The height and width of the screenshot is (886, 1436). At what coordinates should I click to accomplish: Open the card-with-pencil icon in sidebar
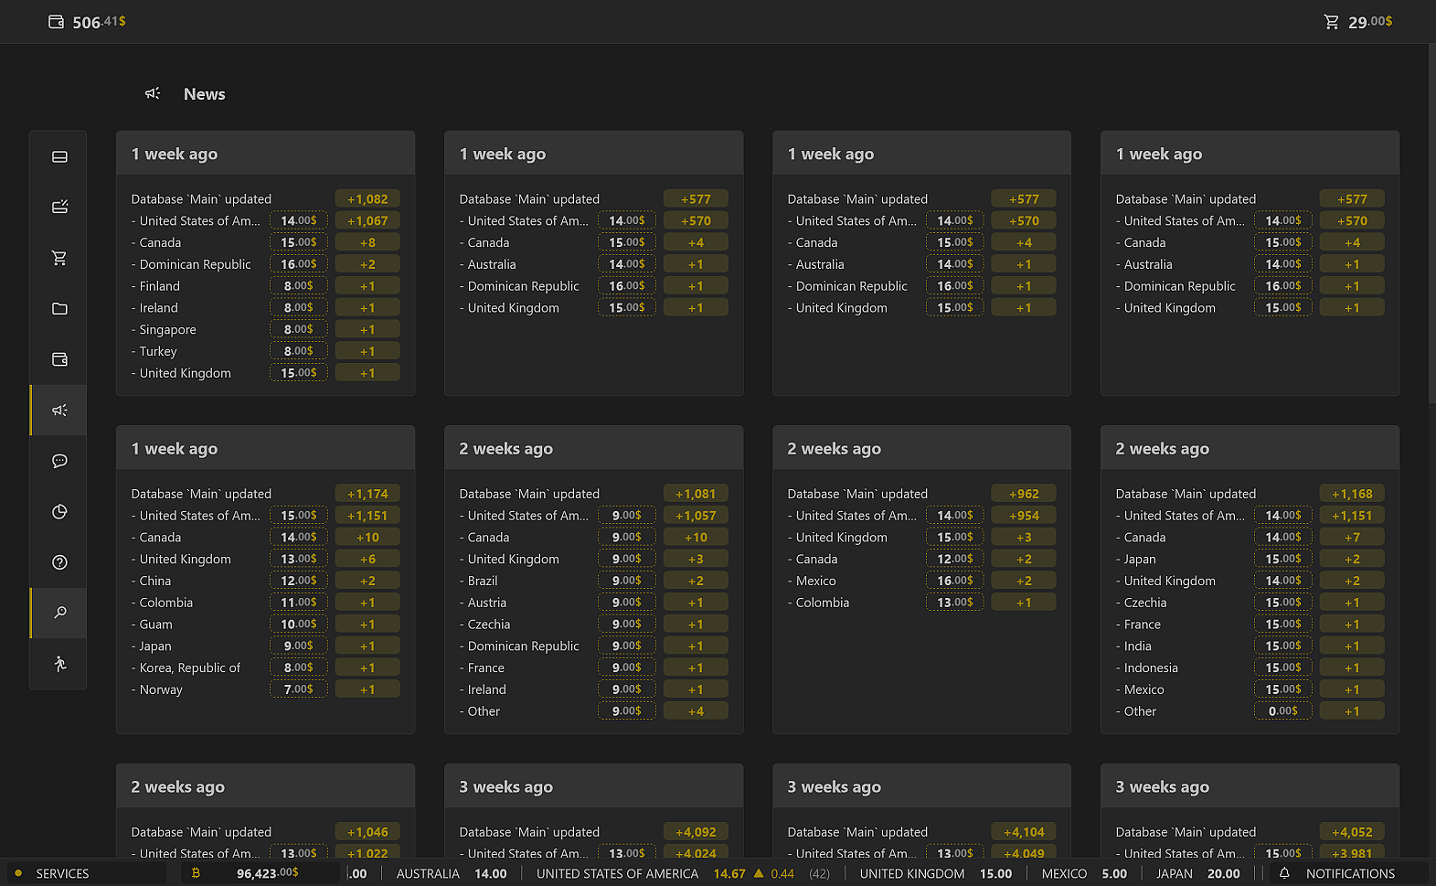click(59, 208)
